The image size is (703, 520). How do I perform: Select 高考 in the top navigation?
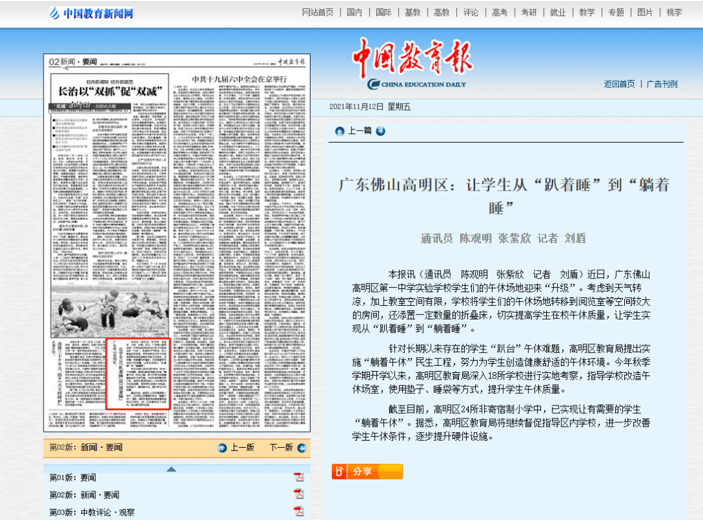click(x=500, y=12)
